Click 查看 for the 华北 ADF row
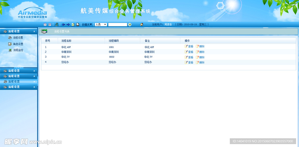 click(x=189, y=46)
